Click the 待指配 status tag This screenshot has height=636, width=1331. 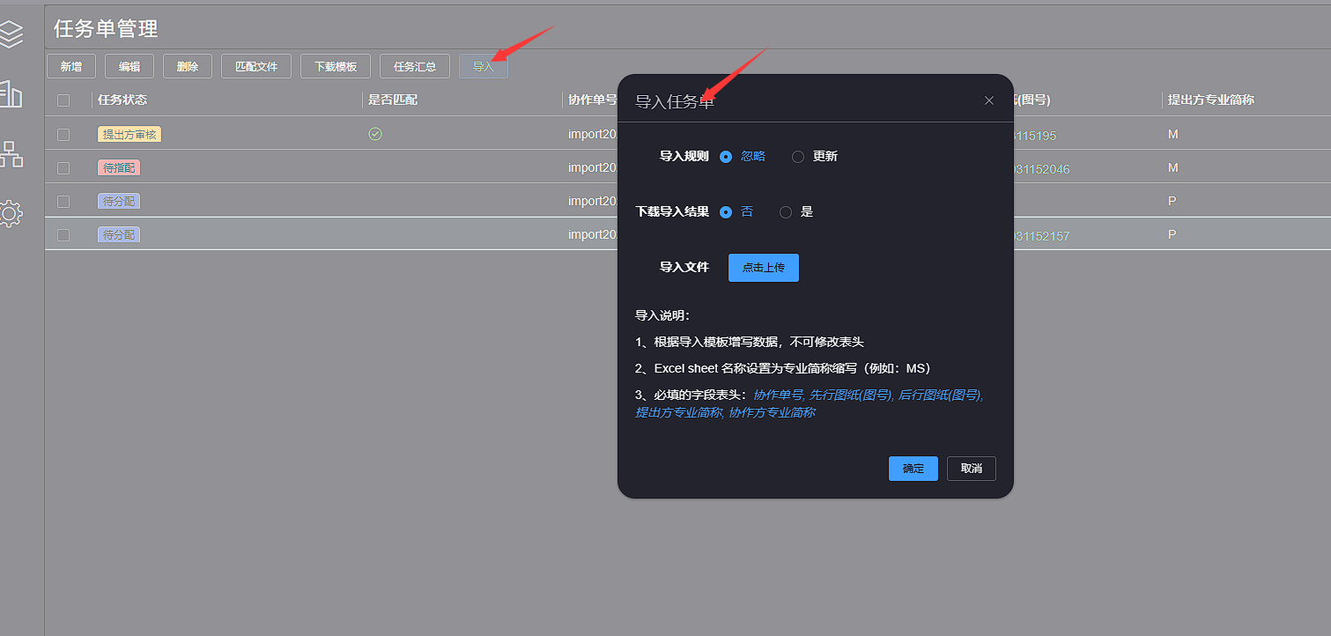(x=119, y=168)
